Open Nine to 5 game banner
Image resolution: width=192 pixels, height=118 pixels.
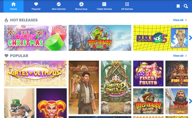161,38
